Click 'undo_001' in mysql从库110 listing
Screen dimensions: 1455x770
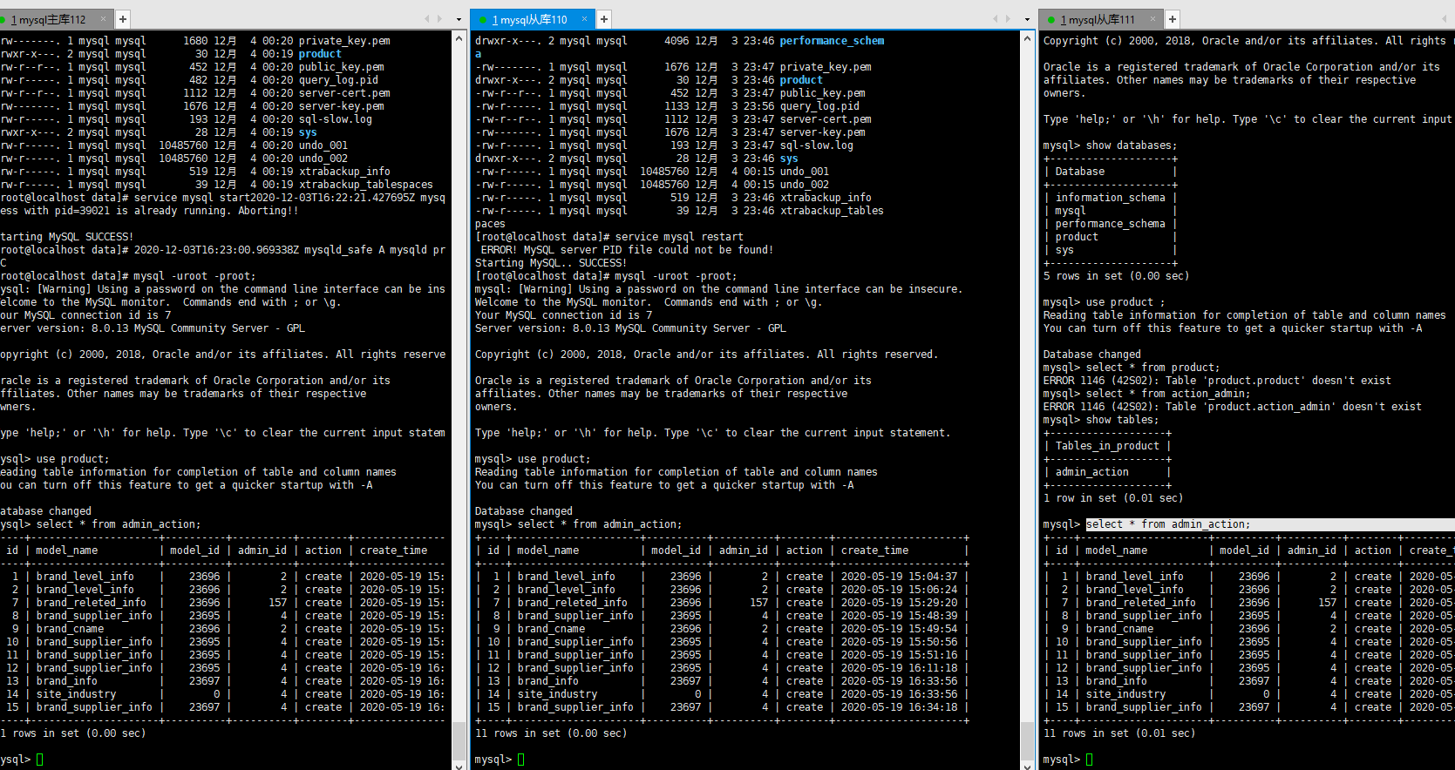point(805,172)
